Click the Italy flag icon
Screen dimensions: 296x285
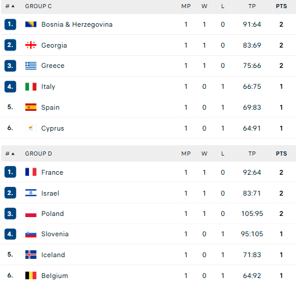[x=31, y=86]
